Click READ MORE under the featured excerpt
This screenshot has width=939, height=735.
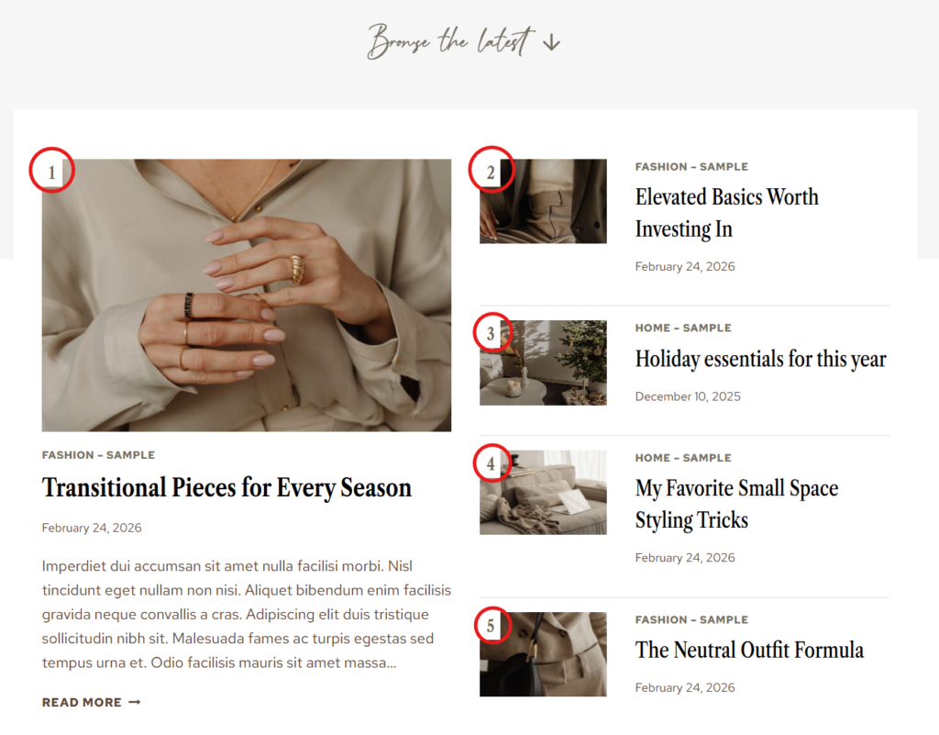(91, 702)
